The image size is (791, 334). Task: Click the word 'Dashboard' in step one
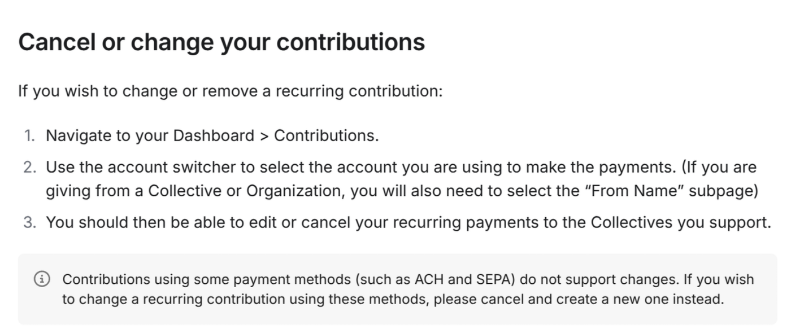pyautogui.click(x=214, y=136)
